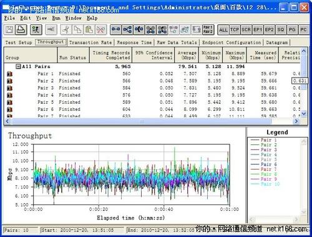Collapse the All Pairs group
312x237 pixels.
click(18, 66)
